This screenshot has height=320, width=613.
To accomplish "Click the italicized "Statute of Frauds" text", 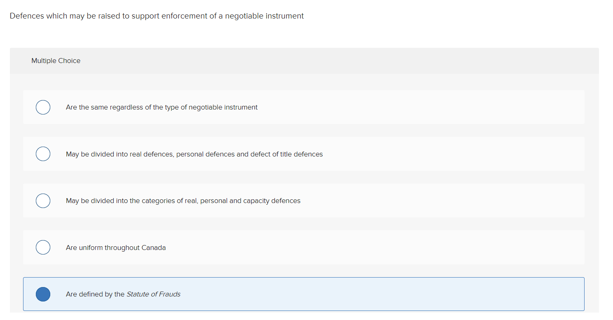I will click(154, 294).
